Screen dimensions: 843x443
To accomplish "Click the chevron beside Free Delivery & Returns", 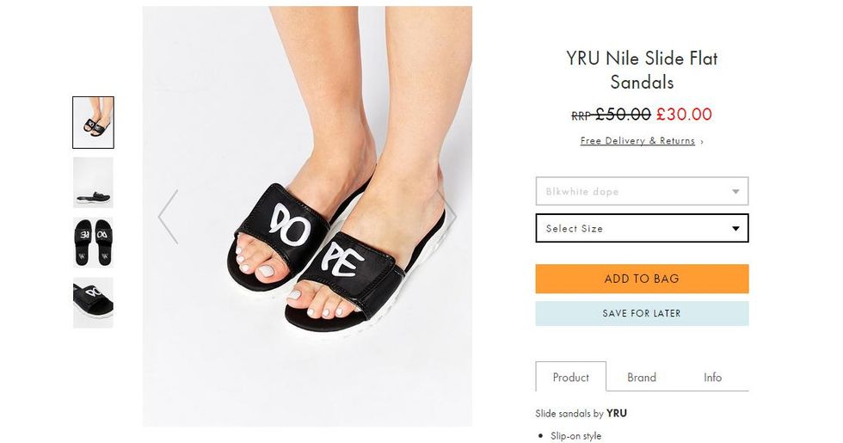I will [702, 141].
